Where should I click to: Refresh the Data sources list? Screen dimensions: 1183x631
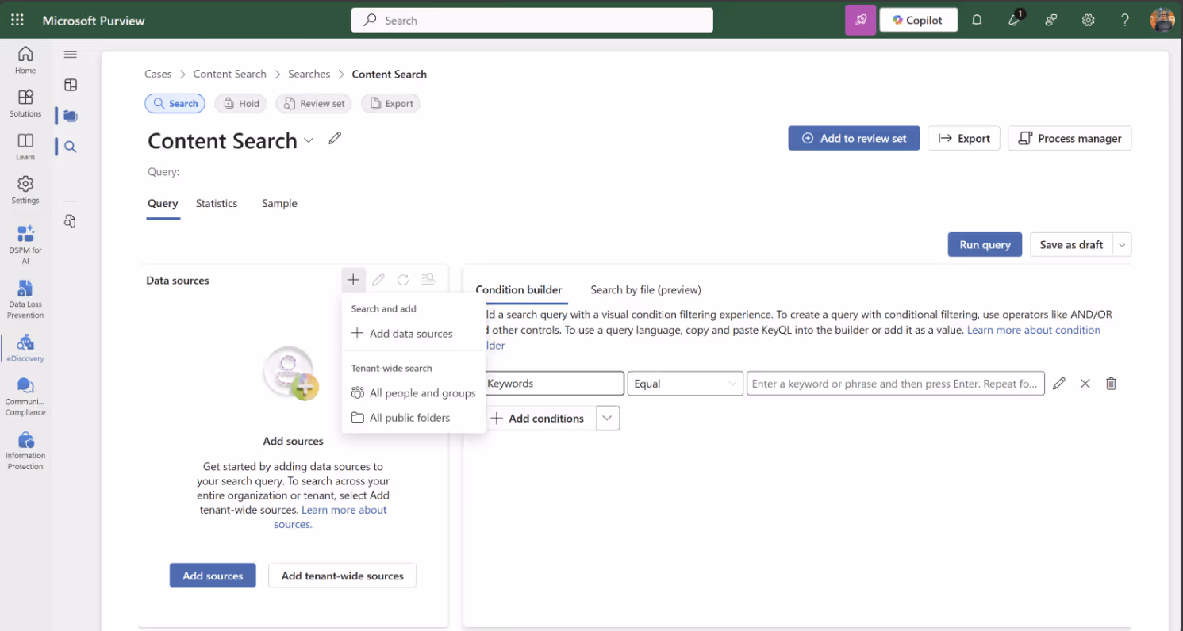point(403,279)
